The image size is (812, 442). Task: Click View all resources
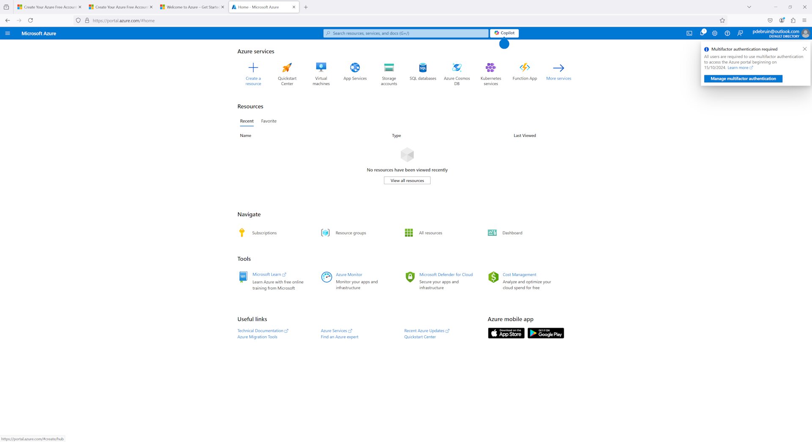(407, 180)
